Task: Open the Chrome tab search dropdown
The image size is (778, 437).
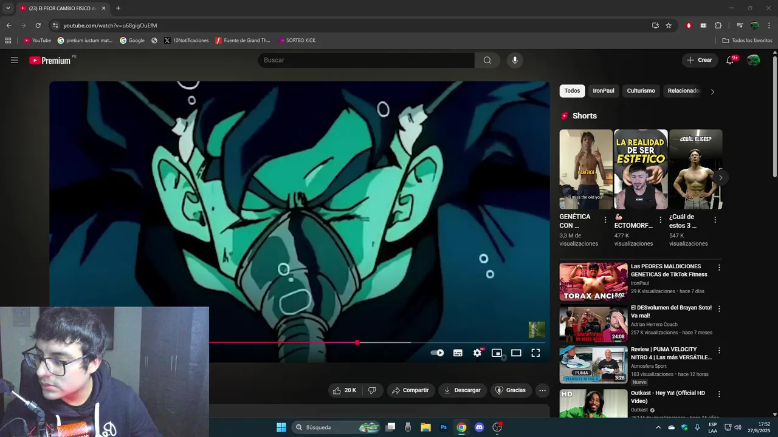Action: [x=8, y=8]
